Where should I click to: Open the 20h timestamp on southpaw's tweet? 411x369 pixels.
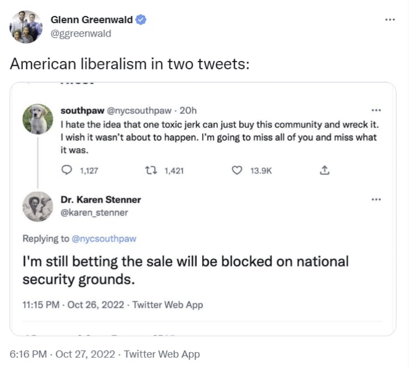[188, 111]
